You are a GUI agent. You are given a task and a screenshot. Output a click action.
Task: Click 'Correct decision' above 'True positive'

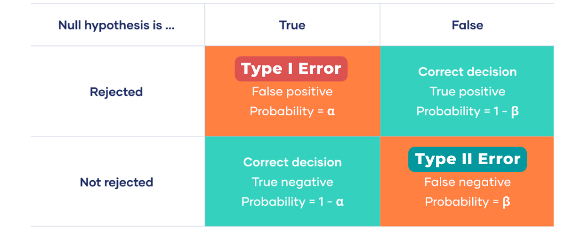pyautogui.click(x=468, y=72)
